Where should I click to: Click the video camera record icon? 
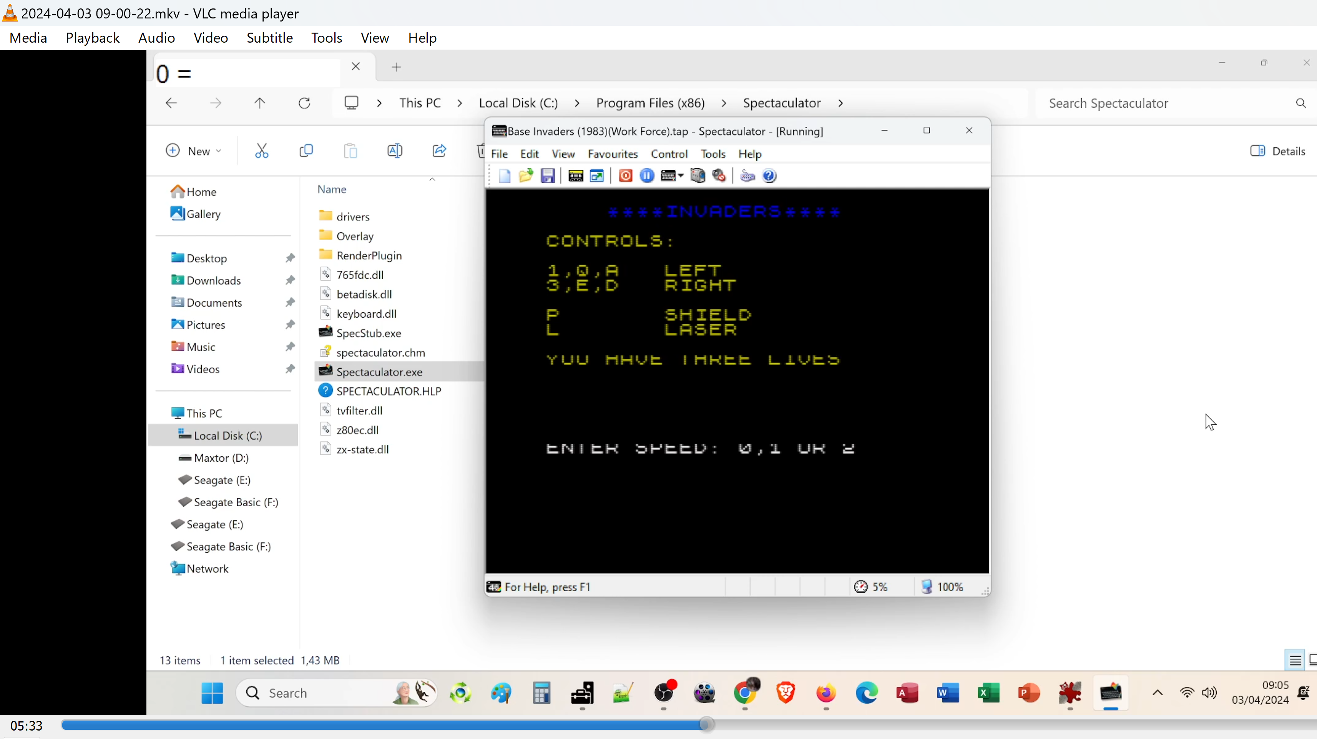coord(698,176)
